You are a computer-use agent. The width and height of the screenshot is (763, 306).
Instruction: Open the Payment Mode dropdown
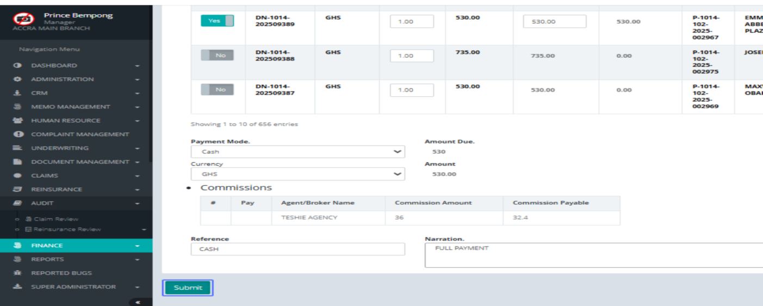pos(297,151)
